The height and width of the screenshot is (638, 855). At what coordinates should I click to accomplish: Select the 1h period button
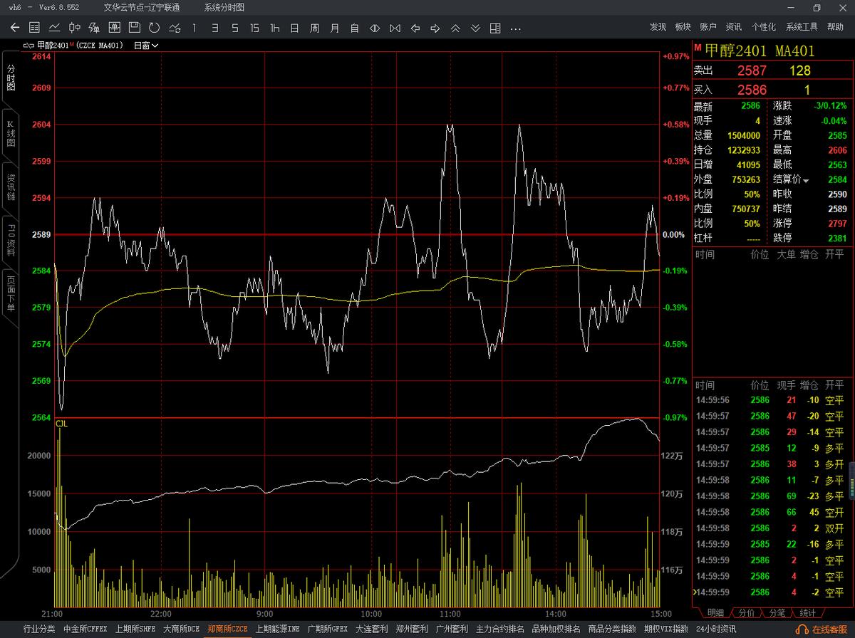[274, 28]
